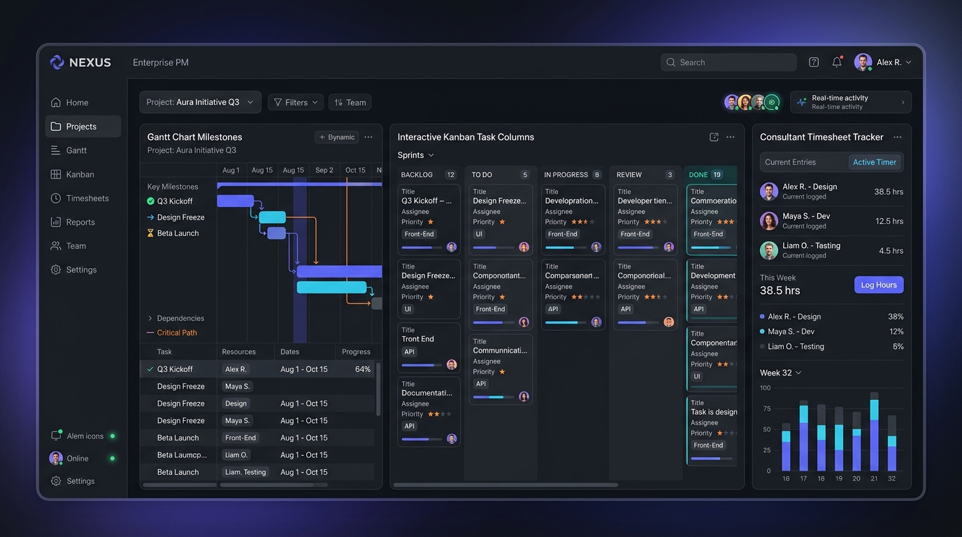Viewport: 962px width, 537px height.
Task: Click the Alem icons monitor icon
Action: click(56, 436)
